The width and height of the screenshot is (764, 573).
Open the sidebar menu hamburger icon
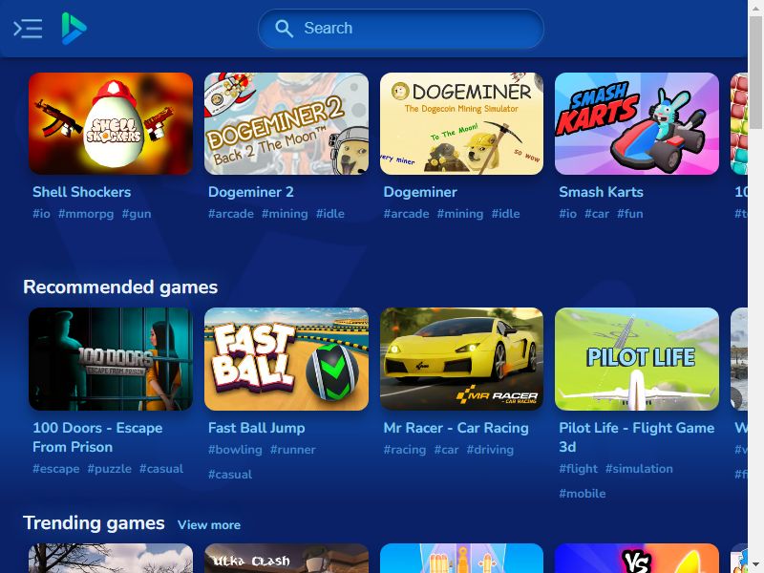[x=28, y=29]
